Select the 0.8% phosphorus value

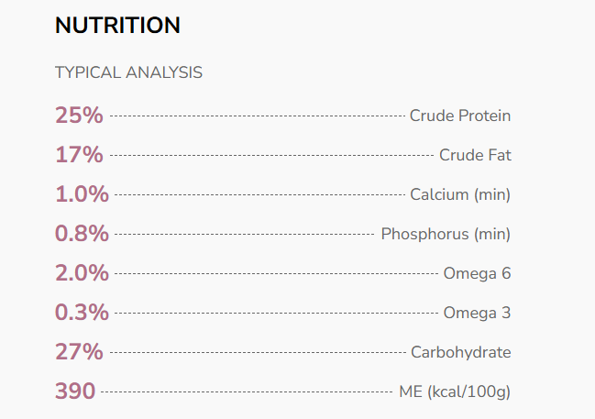pyautogui.click(x=82, y=234)
